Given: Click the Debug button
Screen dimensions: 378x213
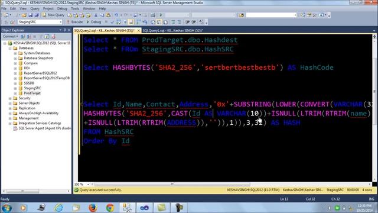Looking at the screenshot, I should (x=93, y=22).
